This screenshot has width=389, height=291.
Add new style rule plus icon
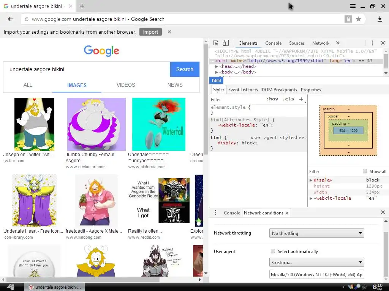coord(301,99)
